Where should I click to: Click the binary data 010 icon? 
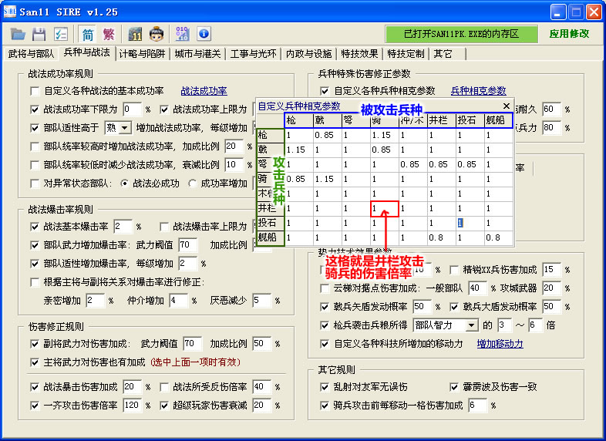coord(183,34)
